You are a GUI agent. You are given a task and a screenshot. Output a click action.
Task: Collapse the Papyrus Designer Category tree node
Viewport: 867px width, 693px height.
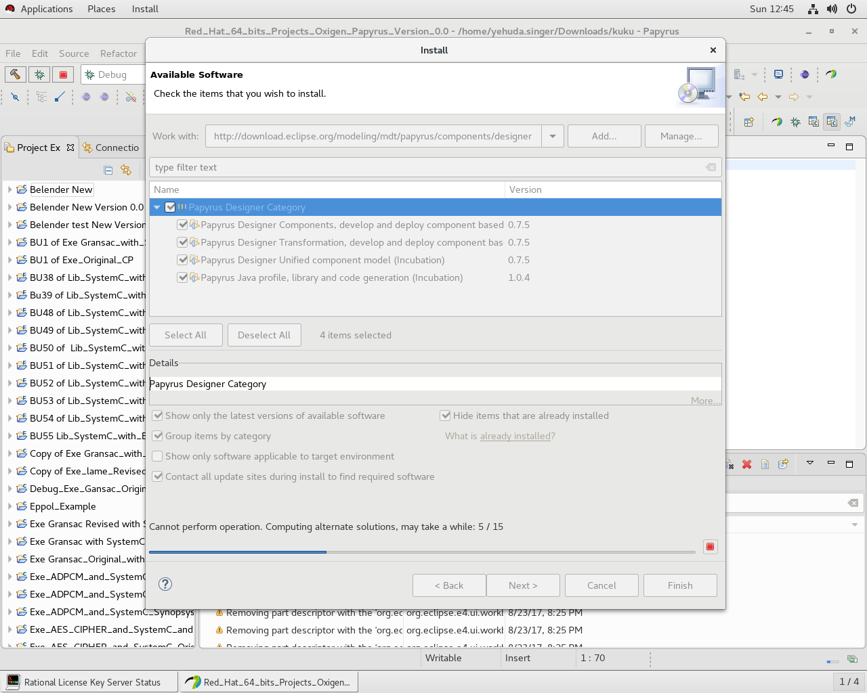tap(157, 207)
